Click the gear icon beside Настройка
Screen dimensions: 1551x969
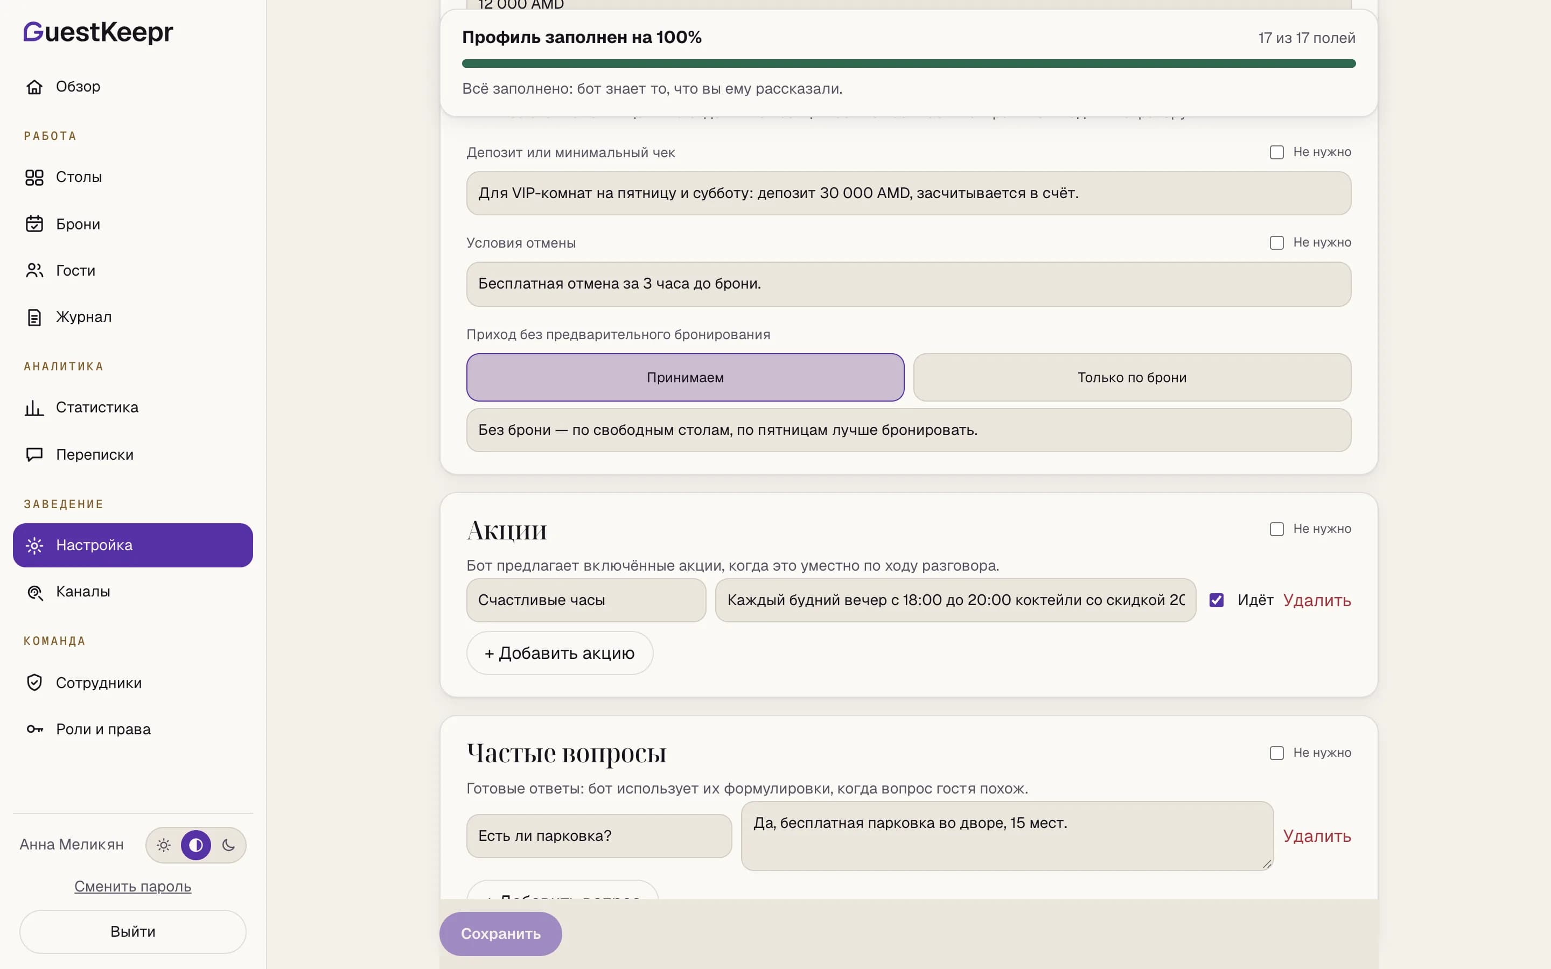point(34,545)
